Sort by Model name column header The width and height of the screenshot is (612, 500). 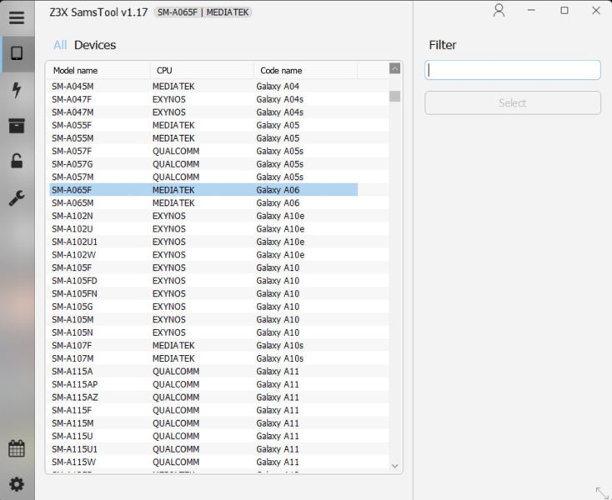(98, 71)
